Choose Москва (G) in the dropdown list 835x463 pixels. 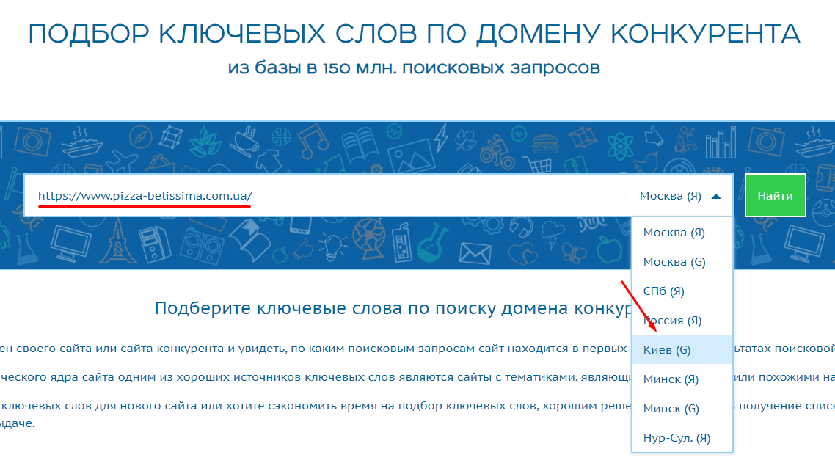[x=674, y=262]
